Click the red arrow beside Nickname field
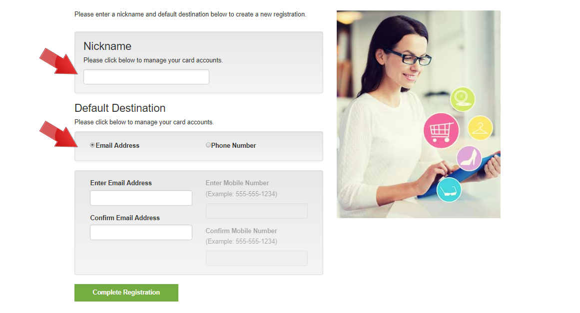This screenshot has height=313, width=580. (58, 61)
